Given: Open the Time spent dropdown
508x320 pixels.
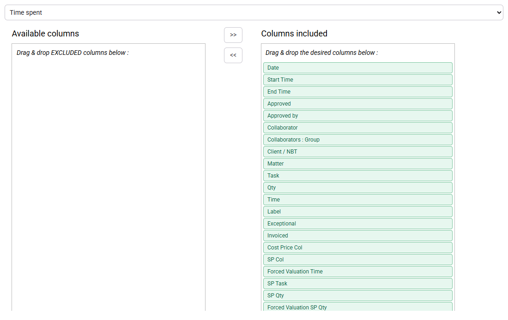Looking at the screenshot, I should coord(254,12).
